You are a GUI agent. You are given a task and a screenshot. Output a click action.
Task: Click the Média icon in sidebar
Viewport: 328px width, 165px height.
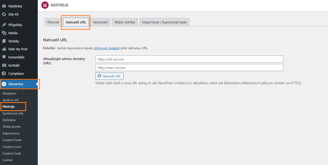(x=4, y=33)
